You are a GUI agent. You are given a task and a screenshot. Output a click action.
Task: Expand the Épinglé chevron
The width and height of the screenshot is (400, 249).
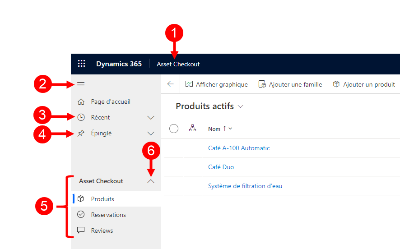click(x=151, y=134)
